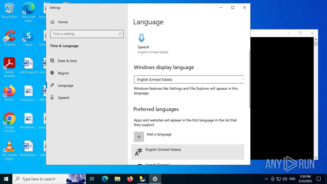Open Task View from taskbar
Image resolution: width=327 pixels, height=184 pixels.
pyautogui.click(x=92, y=179)
